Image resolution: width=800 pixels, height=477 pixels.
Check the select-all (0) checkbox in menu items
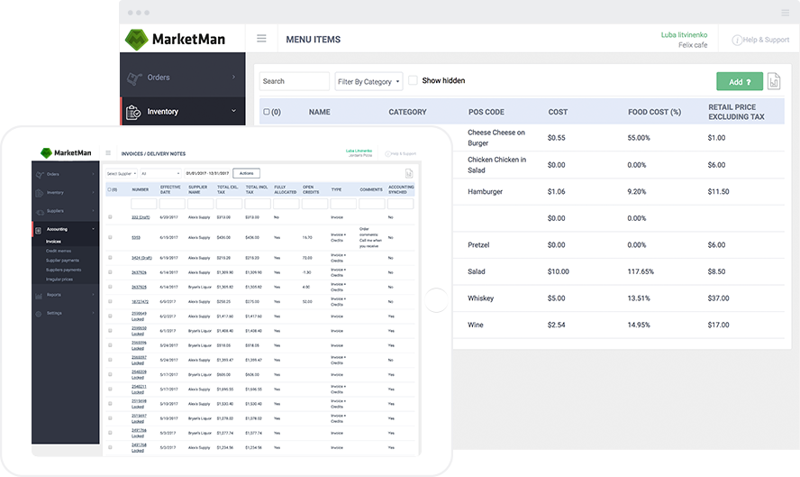pos(267,112)
